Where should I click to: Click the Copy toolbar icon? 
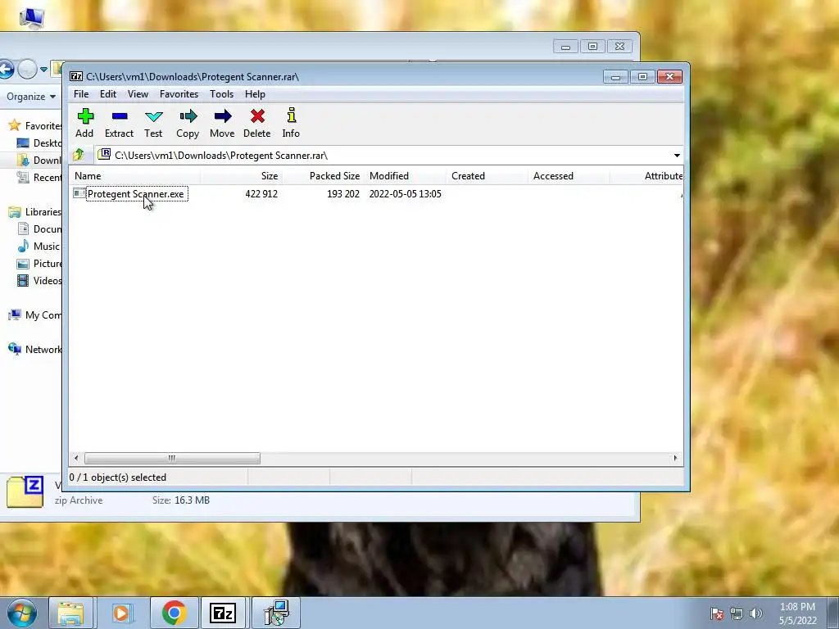[x=188, y=124]
